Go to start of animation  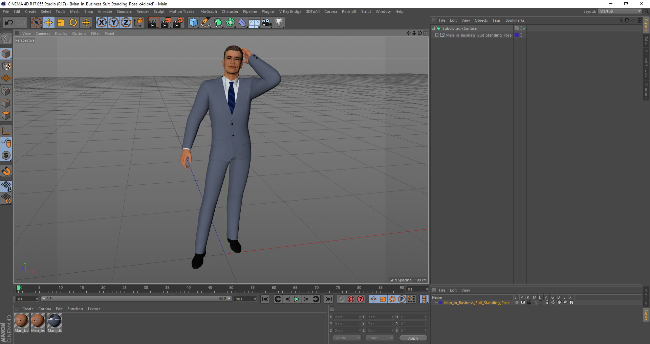click(x=265, y=299)
